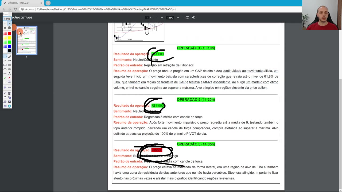Select the freehand pen tool
The width and height of the screenshot is (342, 192).
coord(5,56)
